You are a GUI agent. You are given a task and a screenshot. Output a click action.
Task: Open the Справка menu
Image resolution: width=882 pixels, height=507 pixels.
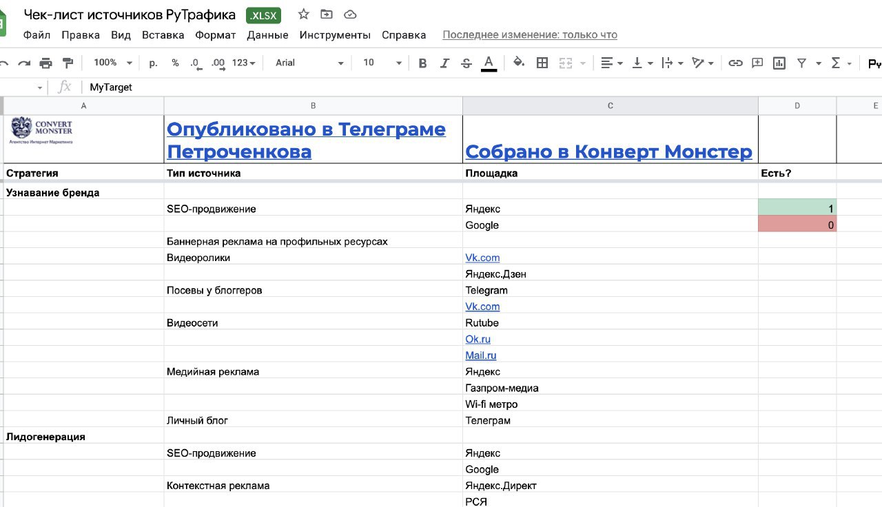[x=404, y=35]
